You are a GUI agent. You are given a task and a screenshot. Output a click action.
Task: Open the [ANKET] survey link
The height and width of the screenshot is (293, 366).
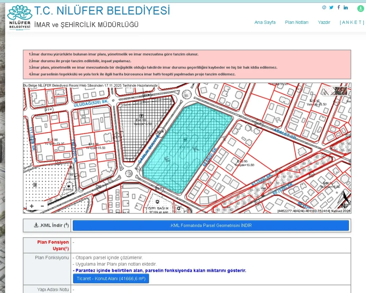coord(352,22)
